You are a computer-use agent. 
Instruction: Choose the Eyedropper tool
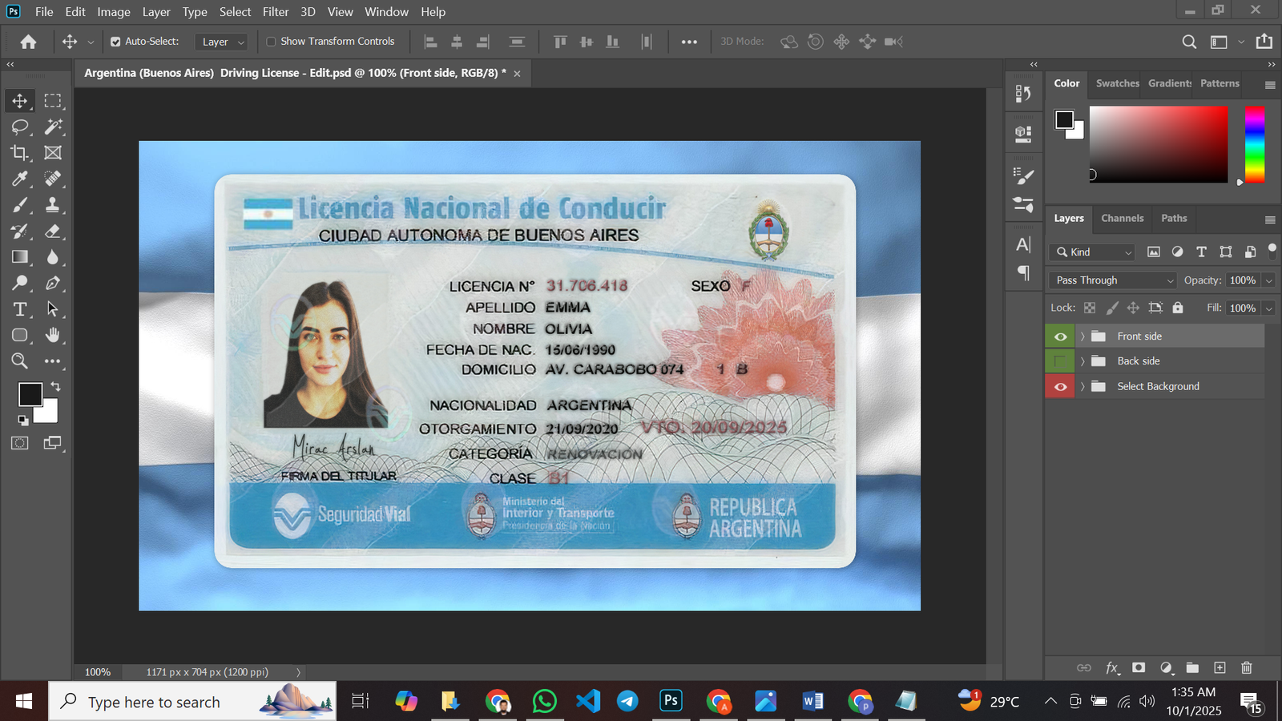pyautogui.click(x=19, y=179)
